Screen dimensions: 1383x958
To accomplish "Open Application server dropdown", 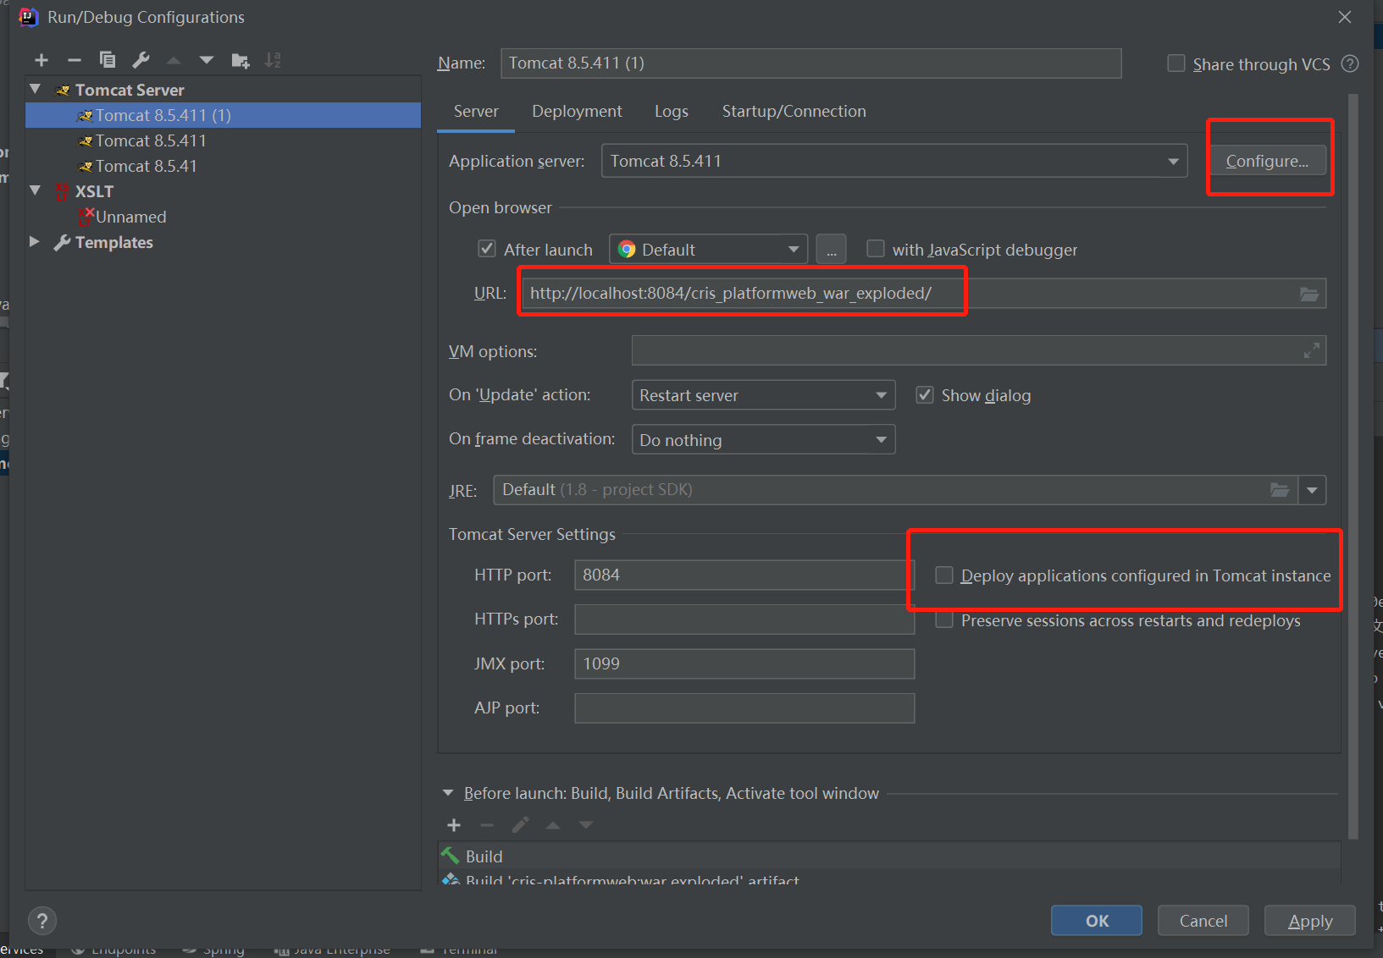I will pyautogui.click(x=894, y=161).
